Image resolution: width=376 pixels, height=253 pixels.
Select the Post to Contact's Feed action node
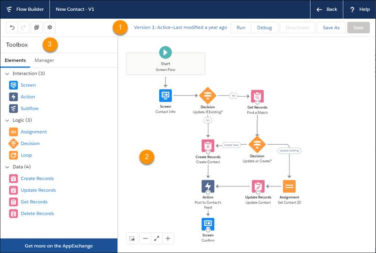(x=208, y=186)
